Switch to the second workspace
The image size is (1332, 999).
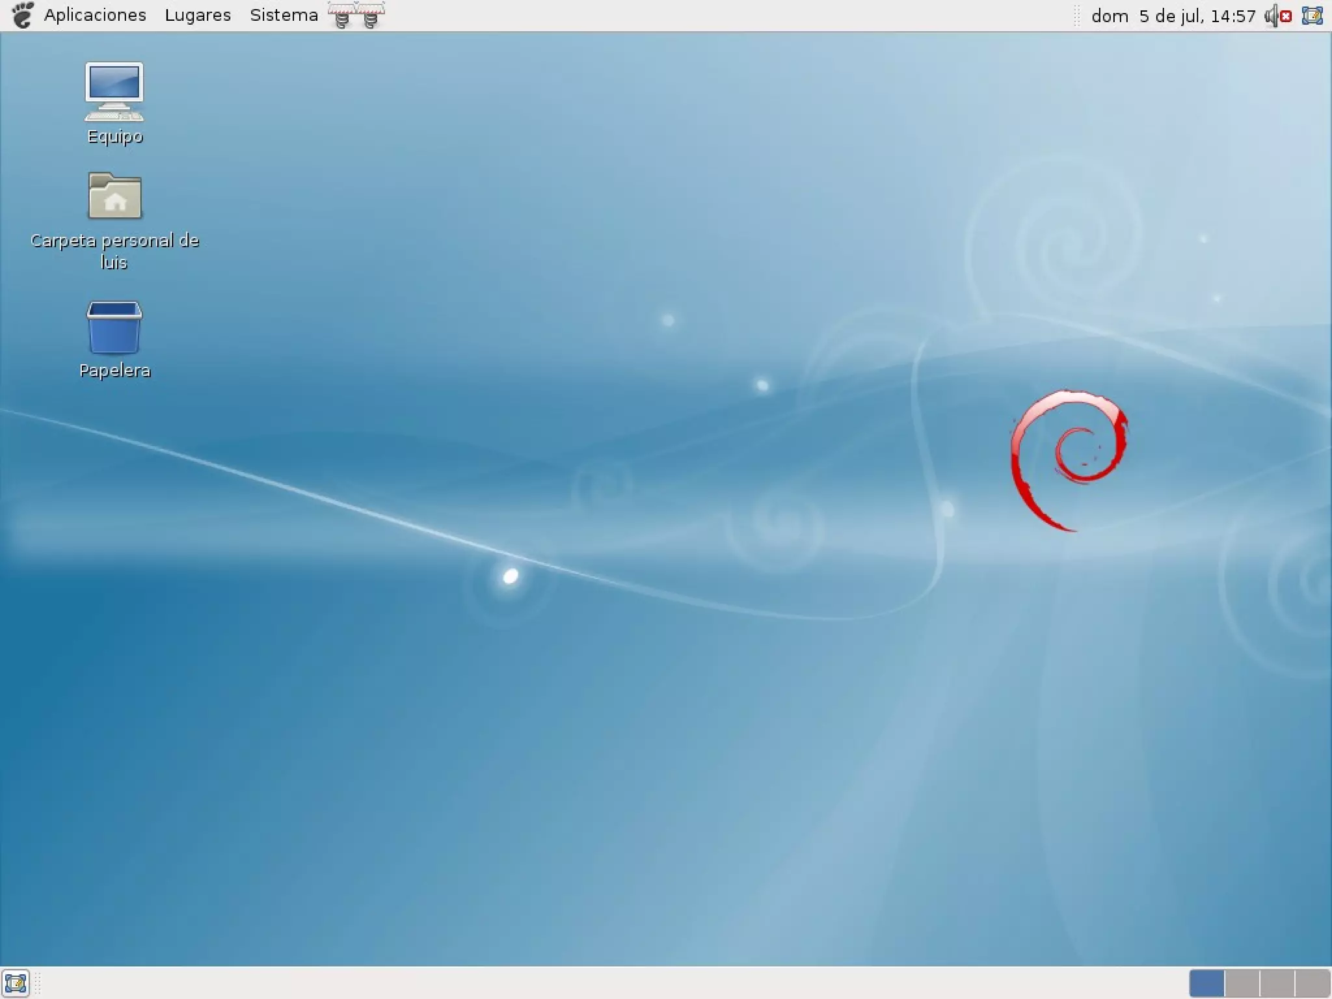pos(1242,983)
